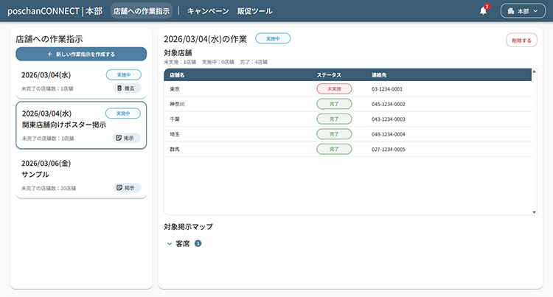Image resolution: width=553 pixels, height=297 pixels.
Task: Open the 本部 account dropdown
Action: tap(523, 11)
